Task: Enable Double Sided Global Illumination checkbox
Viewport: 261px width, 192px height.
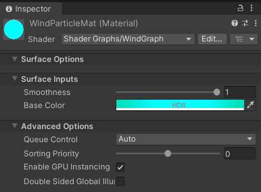Action: click(120, 182)
